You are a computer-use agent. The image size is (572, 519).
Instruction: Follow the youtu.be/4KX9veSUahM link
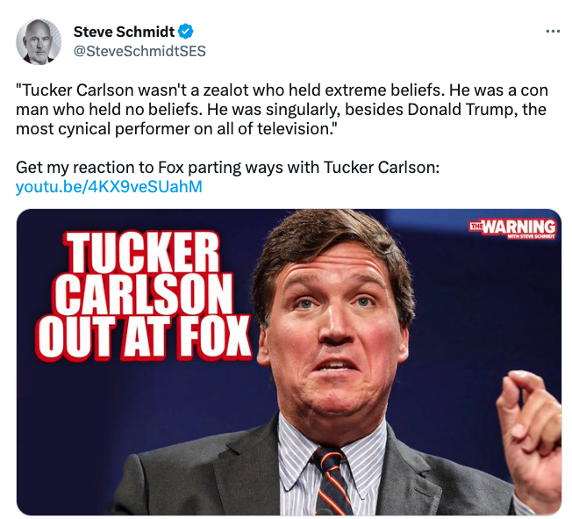click(109, 187)
